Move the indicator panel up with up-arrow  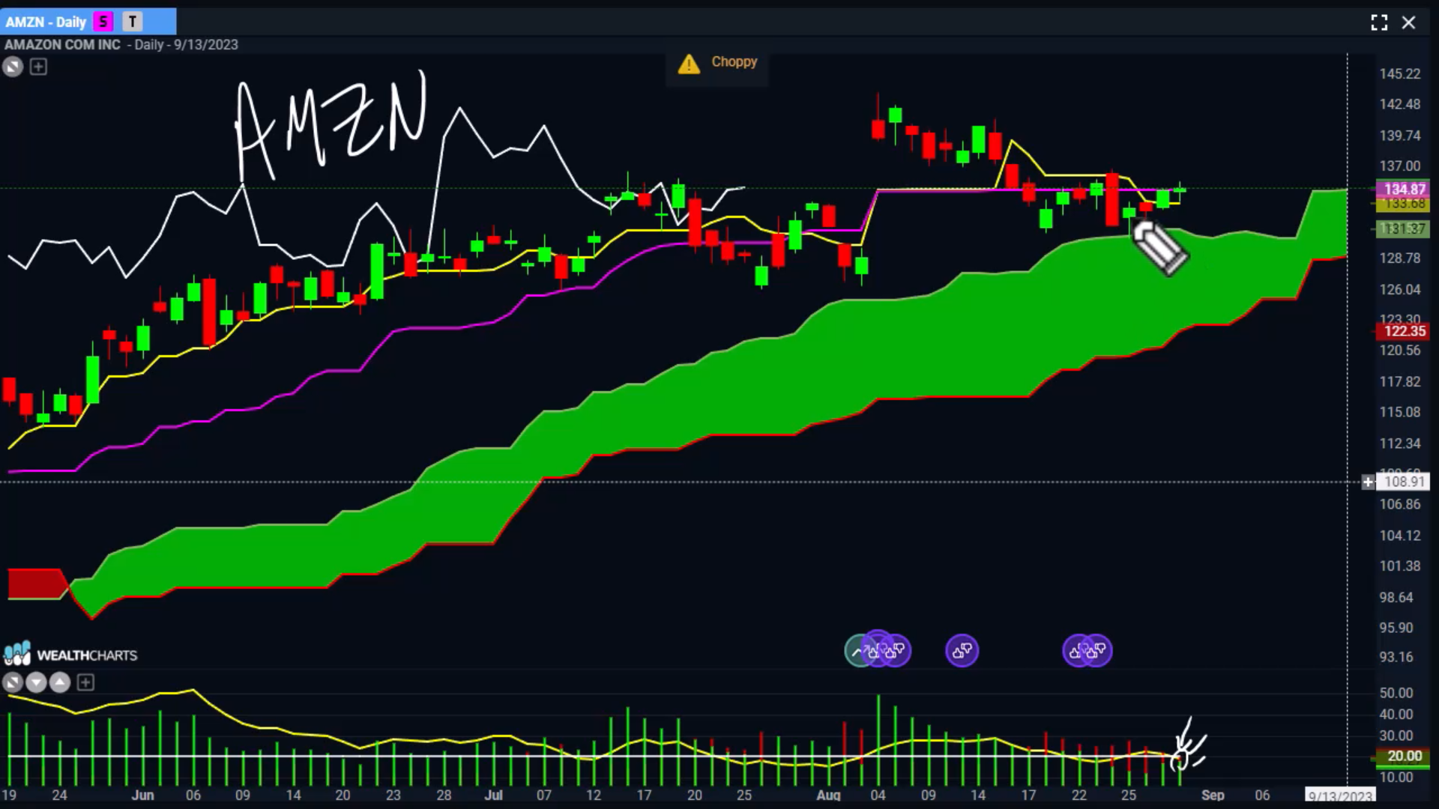pyautogui.click(x=60, y=682)
